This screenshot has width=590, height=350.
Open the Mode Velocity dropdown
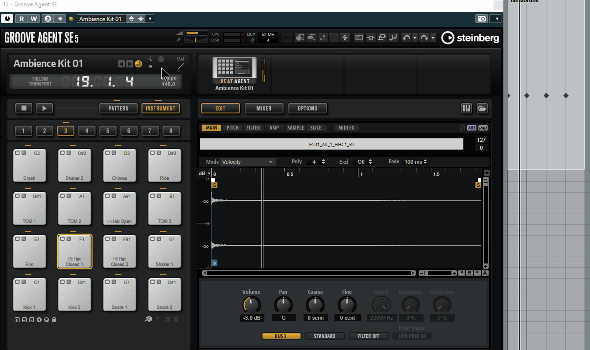248,162
